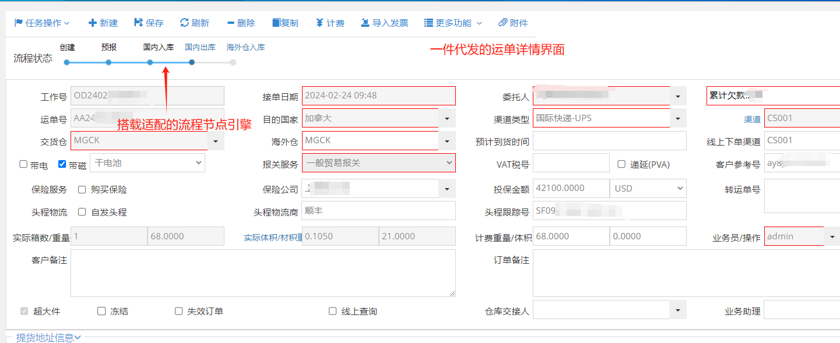
Task: Click the 新建 toolbar label
Action: pos(108,23)
